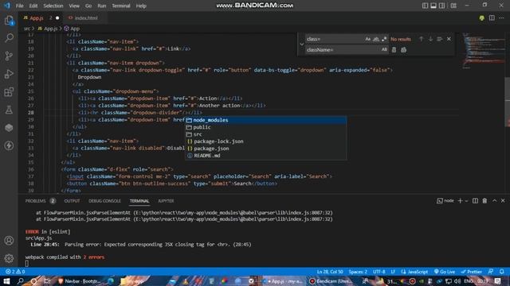Add a new terminal with plus icon

click(460, 201)
